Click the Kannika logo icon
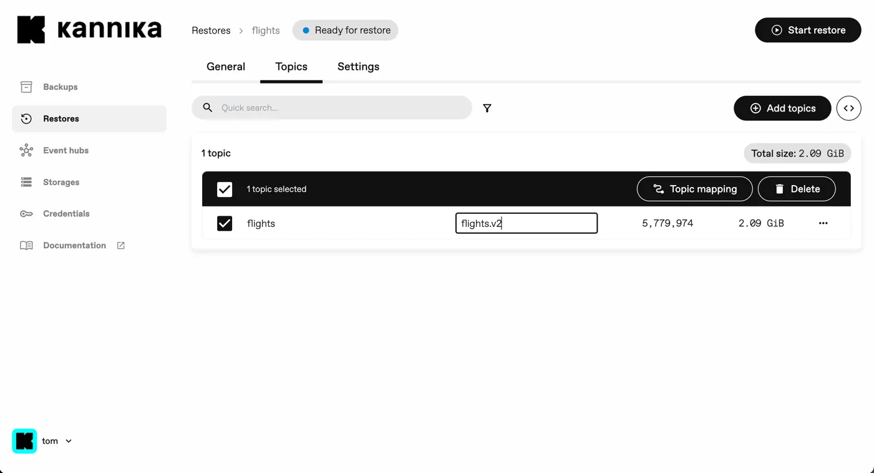This screenshot has height=473, width=874. [31, 28]
